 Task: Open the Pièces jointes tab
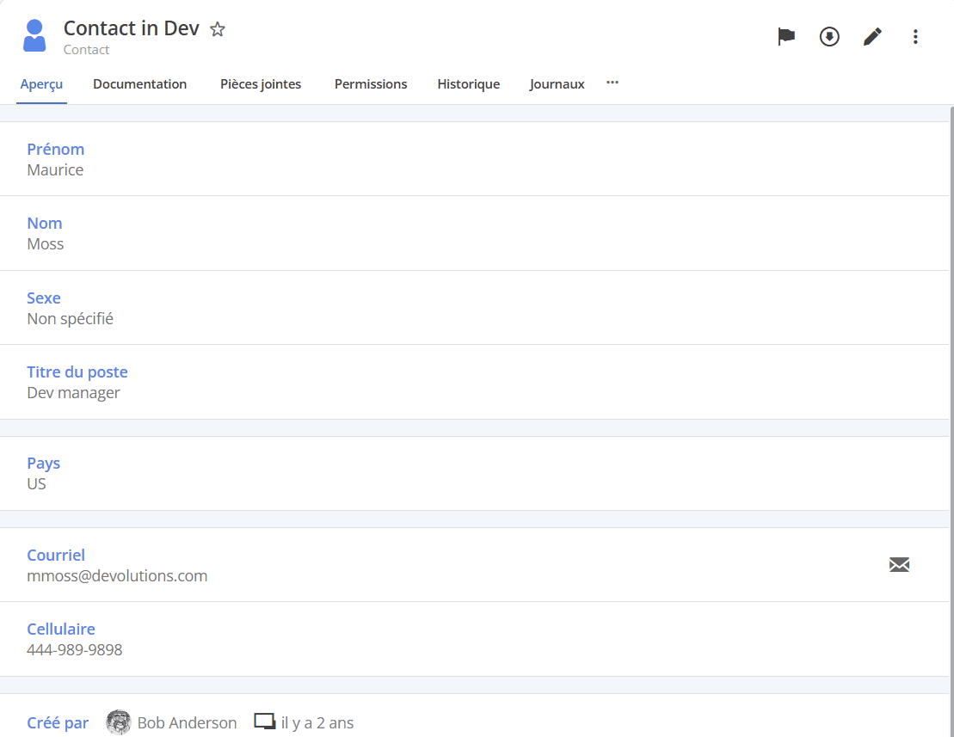tap(261, 84)
